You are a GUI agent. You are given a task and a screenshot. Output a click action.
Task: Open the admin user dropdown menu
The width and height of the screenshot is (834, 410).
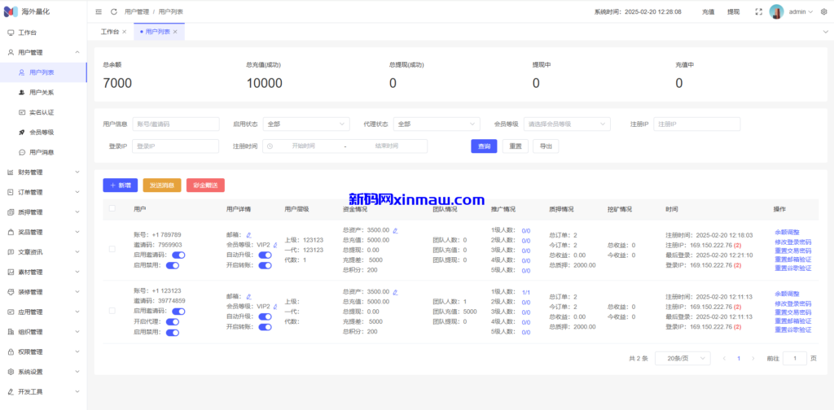click(x=801, y=11)
